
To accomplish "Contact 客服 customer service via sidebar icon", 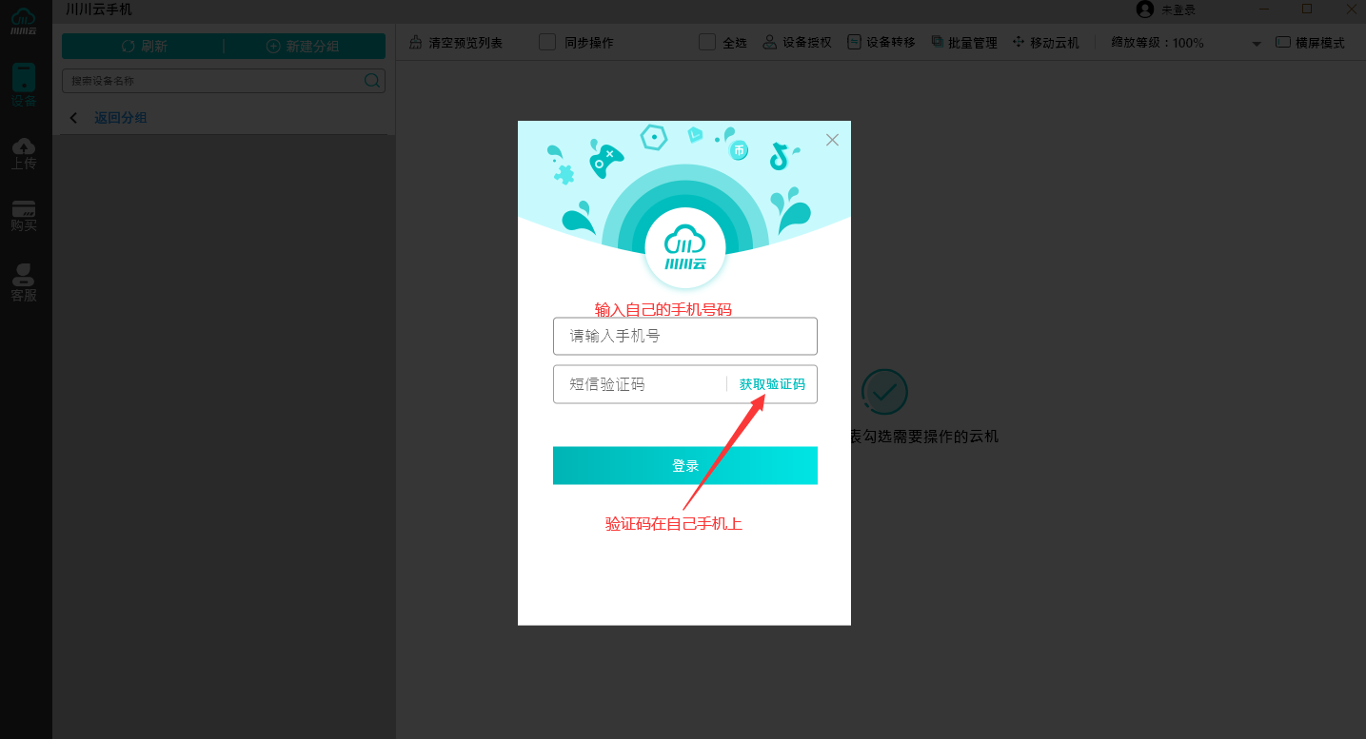I will tap(23, 280).
